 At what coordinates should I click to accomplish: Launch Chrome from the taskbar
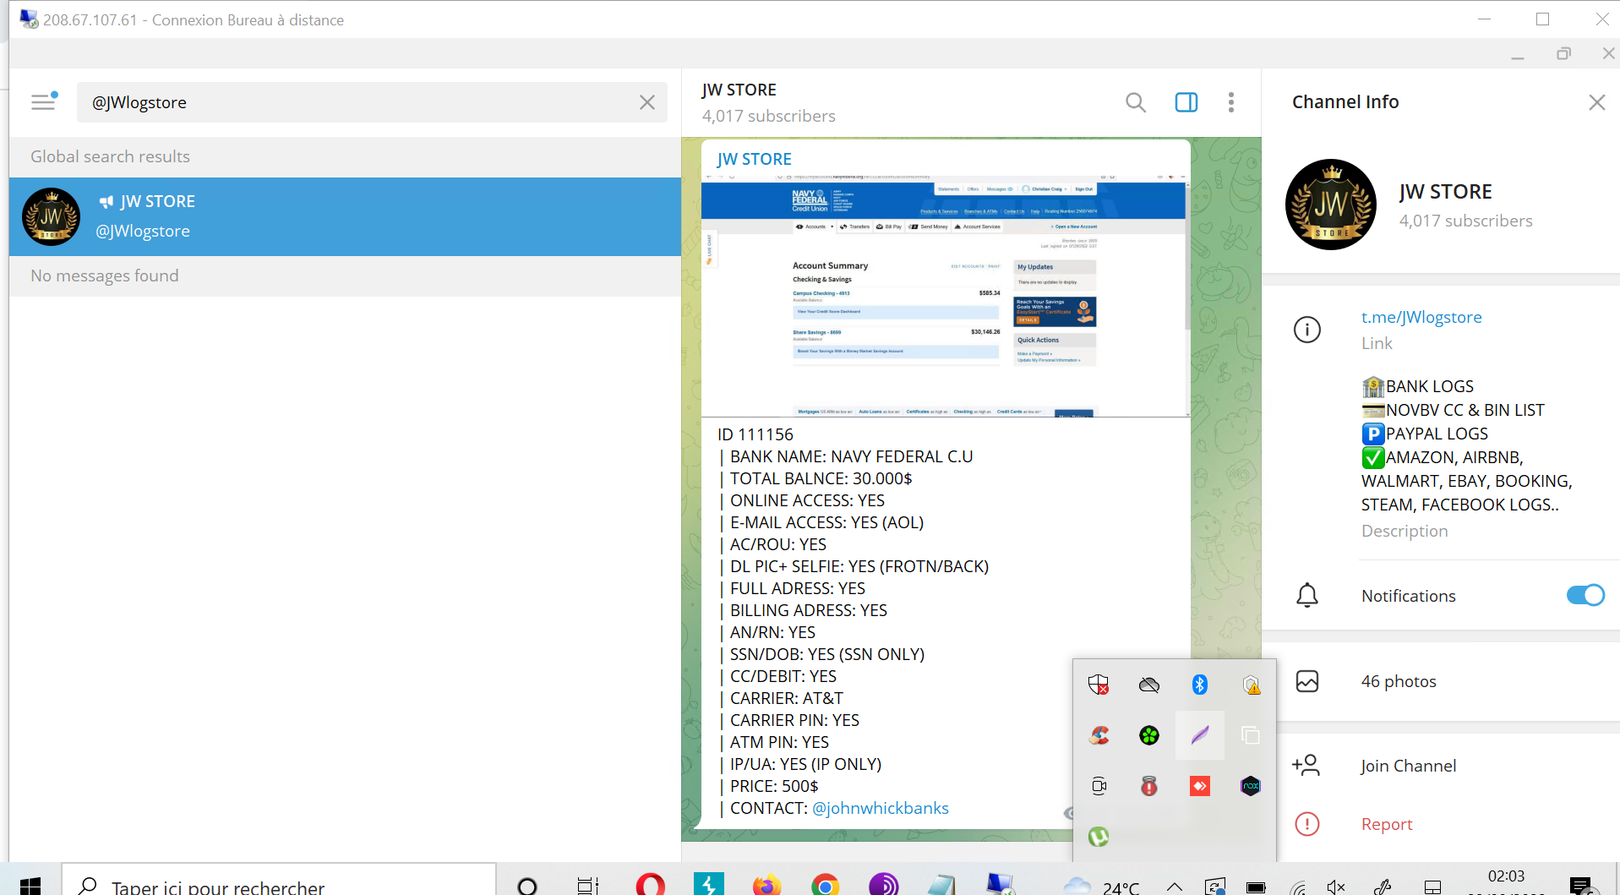coord(825,885)
